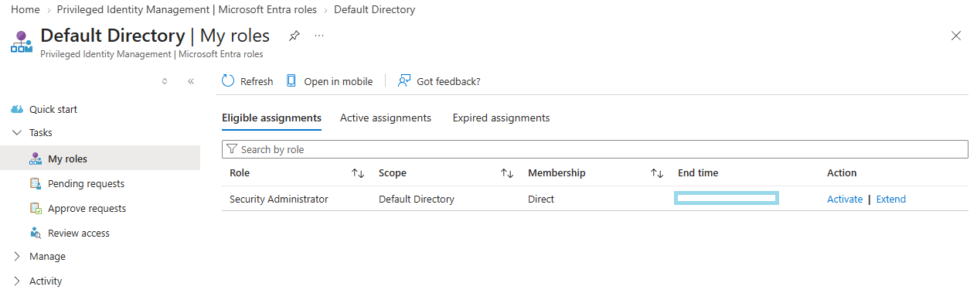The height and width of the screenshot is (307, 977).
Task: Collapse the sidebar with double-chevron icon
Action: click(191, 81)
